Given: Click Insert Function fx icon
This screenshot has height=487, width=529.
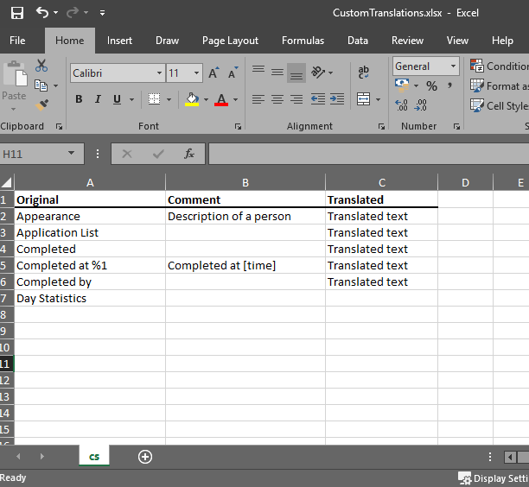Looking at the screenshot, I should (189, 154).
